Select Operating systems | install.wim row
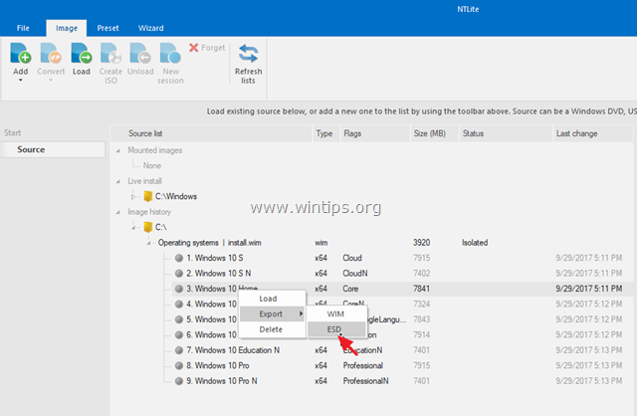 click(394, 243)
